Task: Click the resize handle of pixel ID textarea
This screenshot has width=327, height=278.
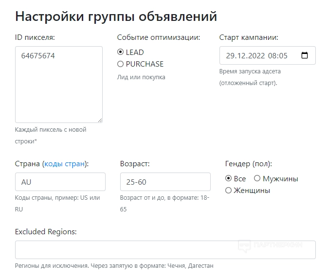Action: point(100,120)
